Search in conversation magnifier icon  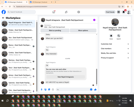pos(119,36)
